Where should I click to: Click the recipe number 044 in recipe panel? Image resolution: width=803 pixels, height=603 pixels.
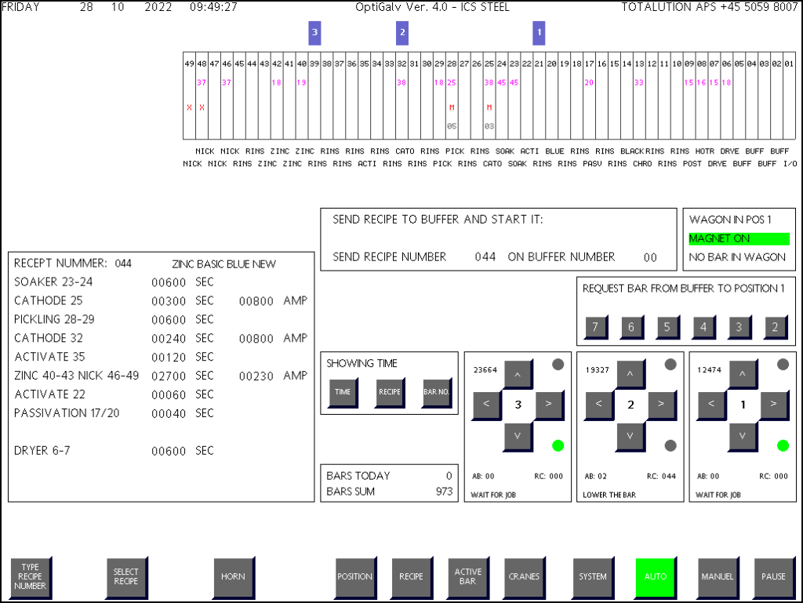coord(123,263)
